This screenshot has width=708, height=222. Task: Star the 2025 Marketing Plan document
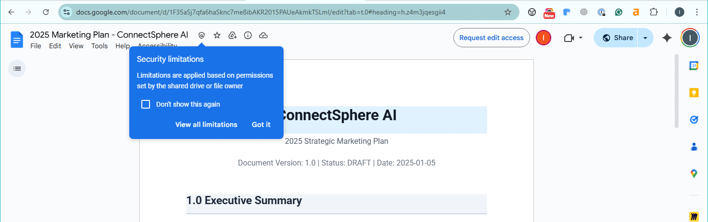pos(217,35)
